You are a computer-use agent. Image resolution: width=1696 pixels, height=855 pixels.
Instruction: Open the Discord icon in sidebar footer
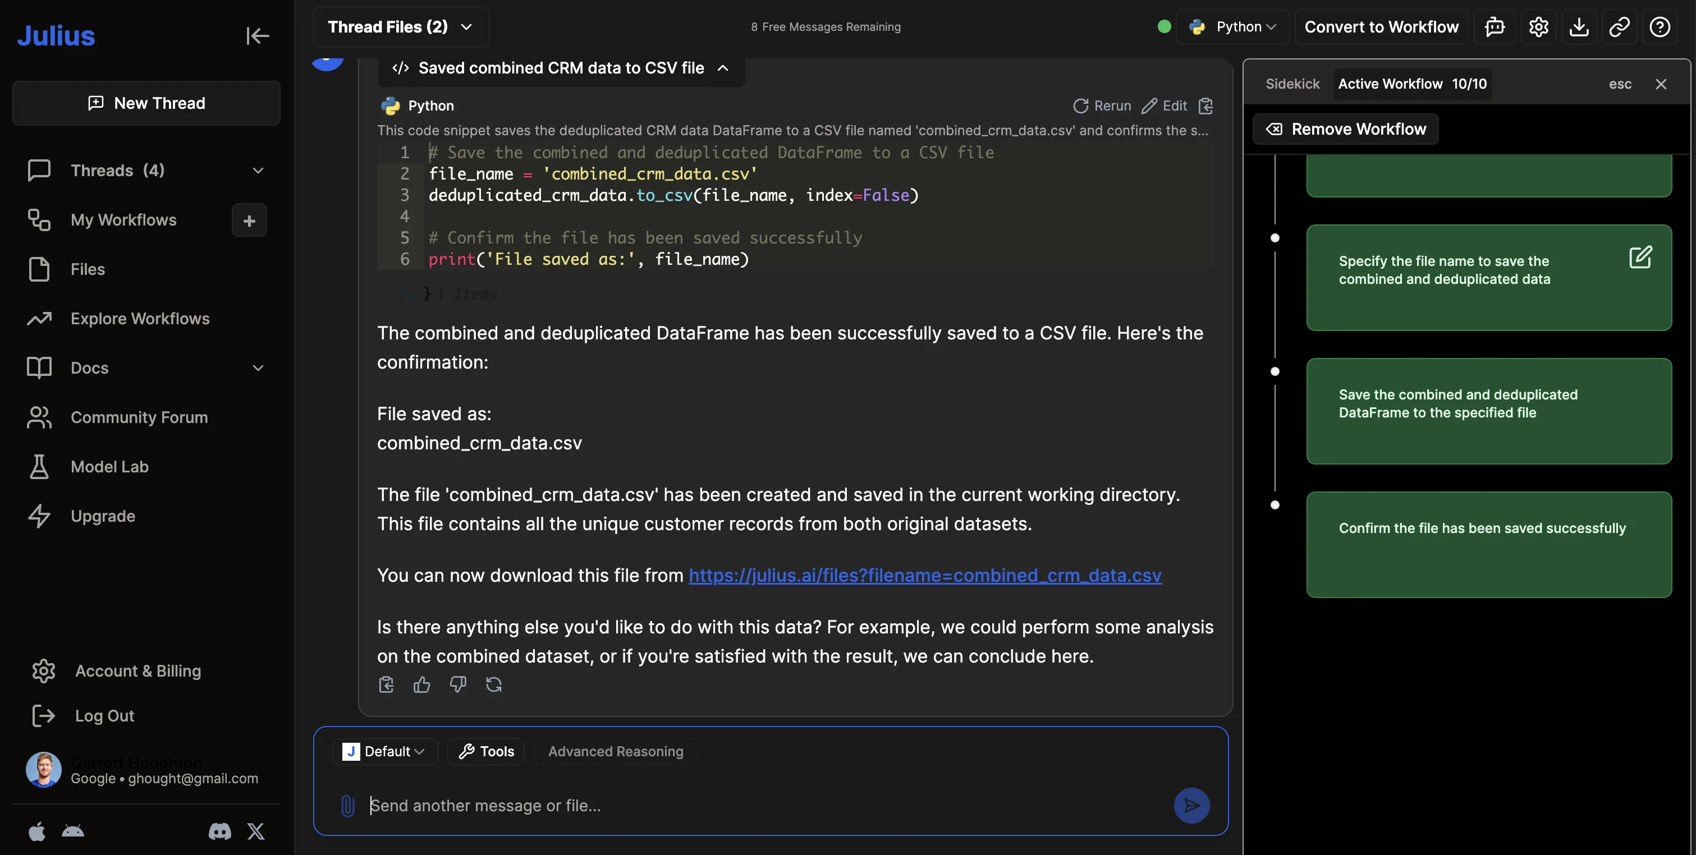point(219,831)
